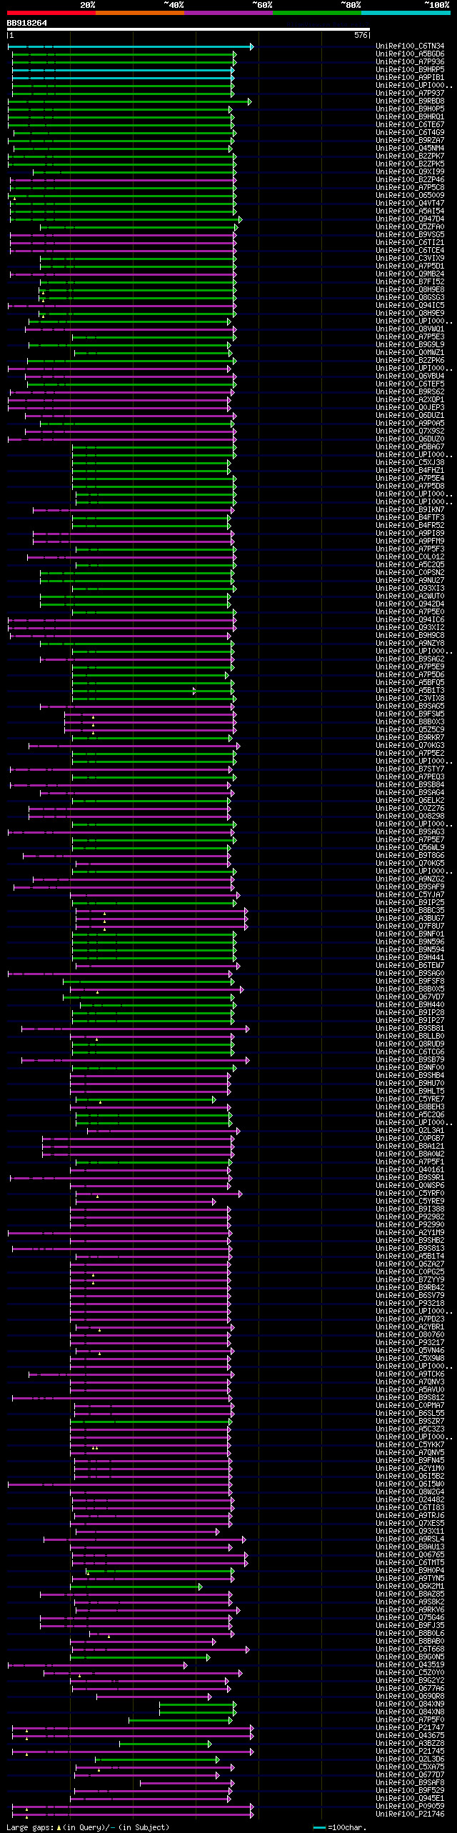Select UniRef100_Q947D4 in the hit list
457x1833 pixels.
pyautogui.click(x=410, y=219)
